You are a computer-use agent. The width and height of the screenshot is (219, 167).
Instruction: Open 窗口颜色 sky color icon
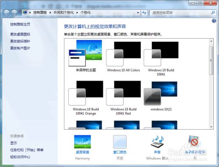[x=120, y=142]
